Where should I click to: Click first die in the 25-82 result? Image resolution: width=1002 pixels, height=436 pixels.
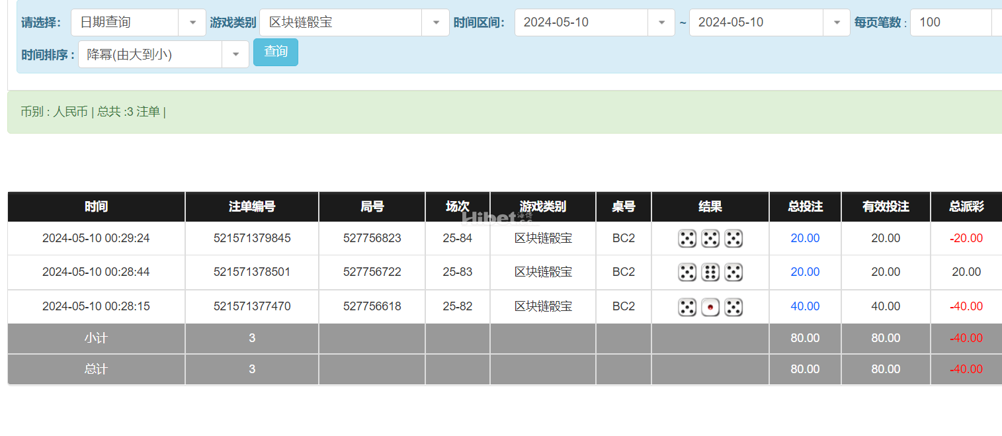click(687, 307)
